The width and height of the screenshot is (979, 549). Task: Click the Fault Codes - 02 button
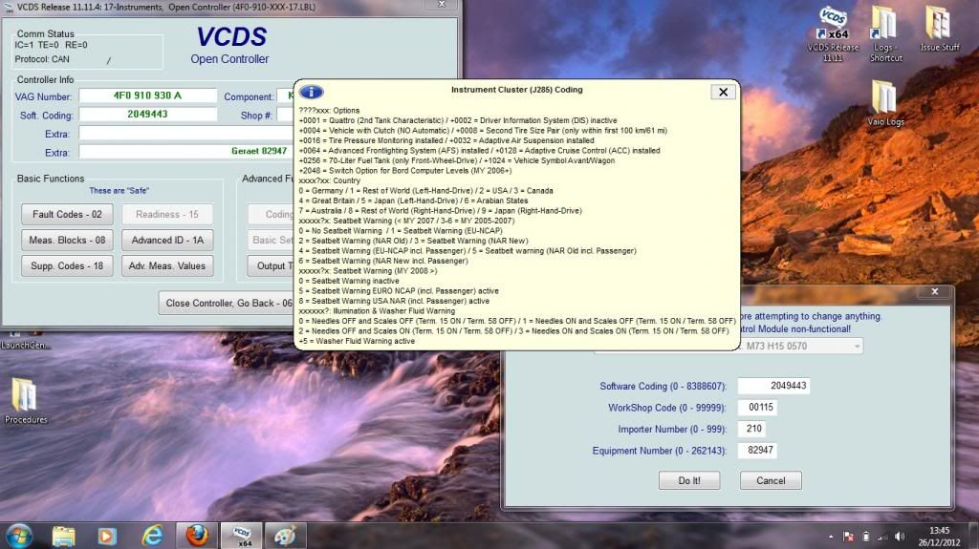pos(67,214)
